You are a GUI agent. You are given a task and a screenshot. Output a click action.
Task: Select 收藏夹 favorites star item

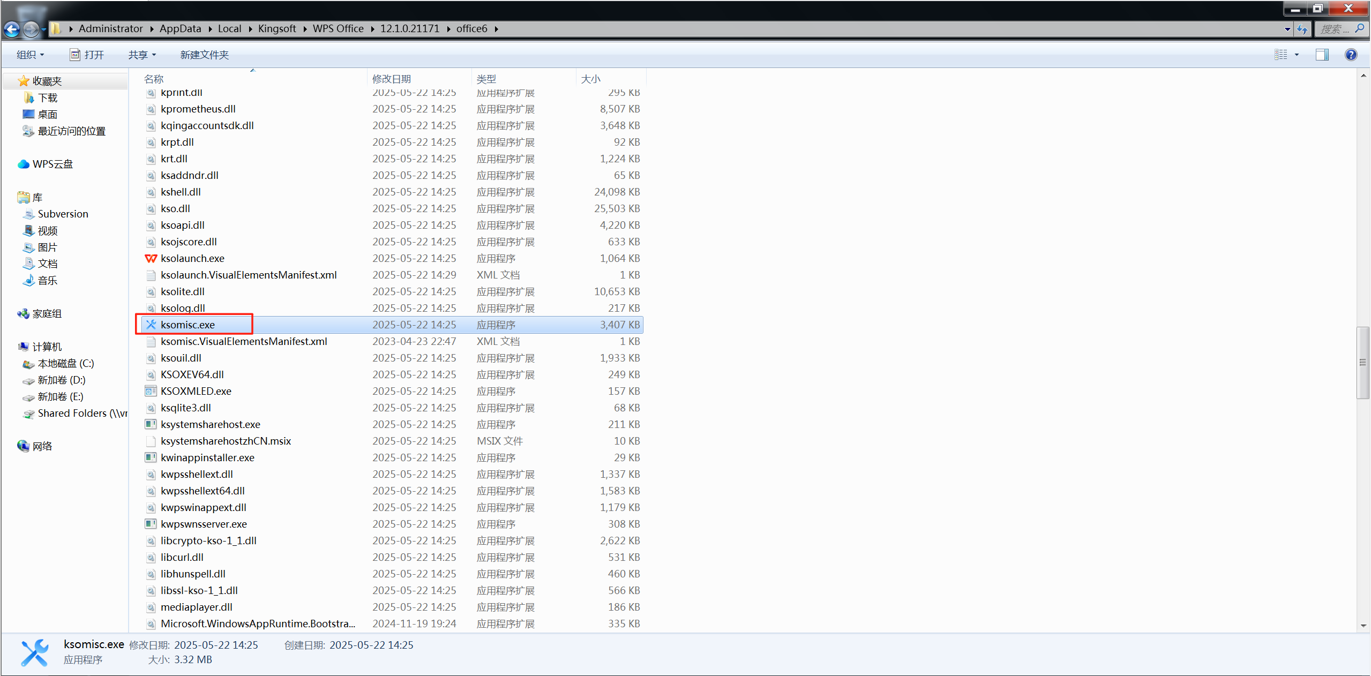[x=40, y=81]
